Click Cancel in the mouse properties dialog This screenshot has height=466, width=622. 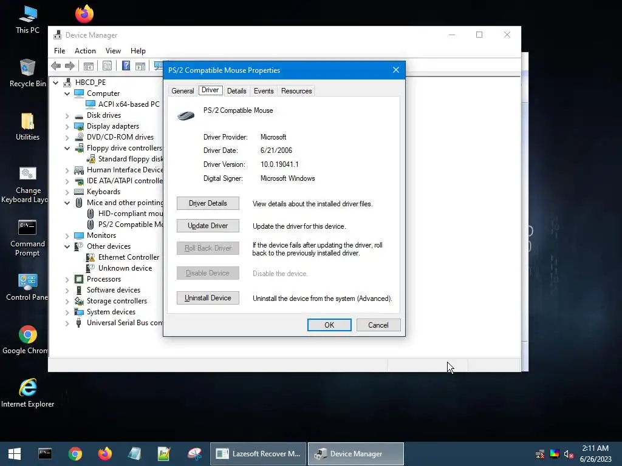[378, 325]
